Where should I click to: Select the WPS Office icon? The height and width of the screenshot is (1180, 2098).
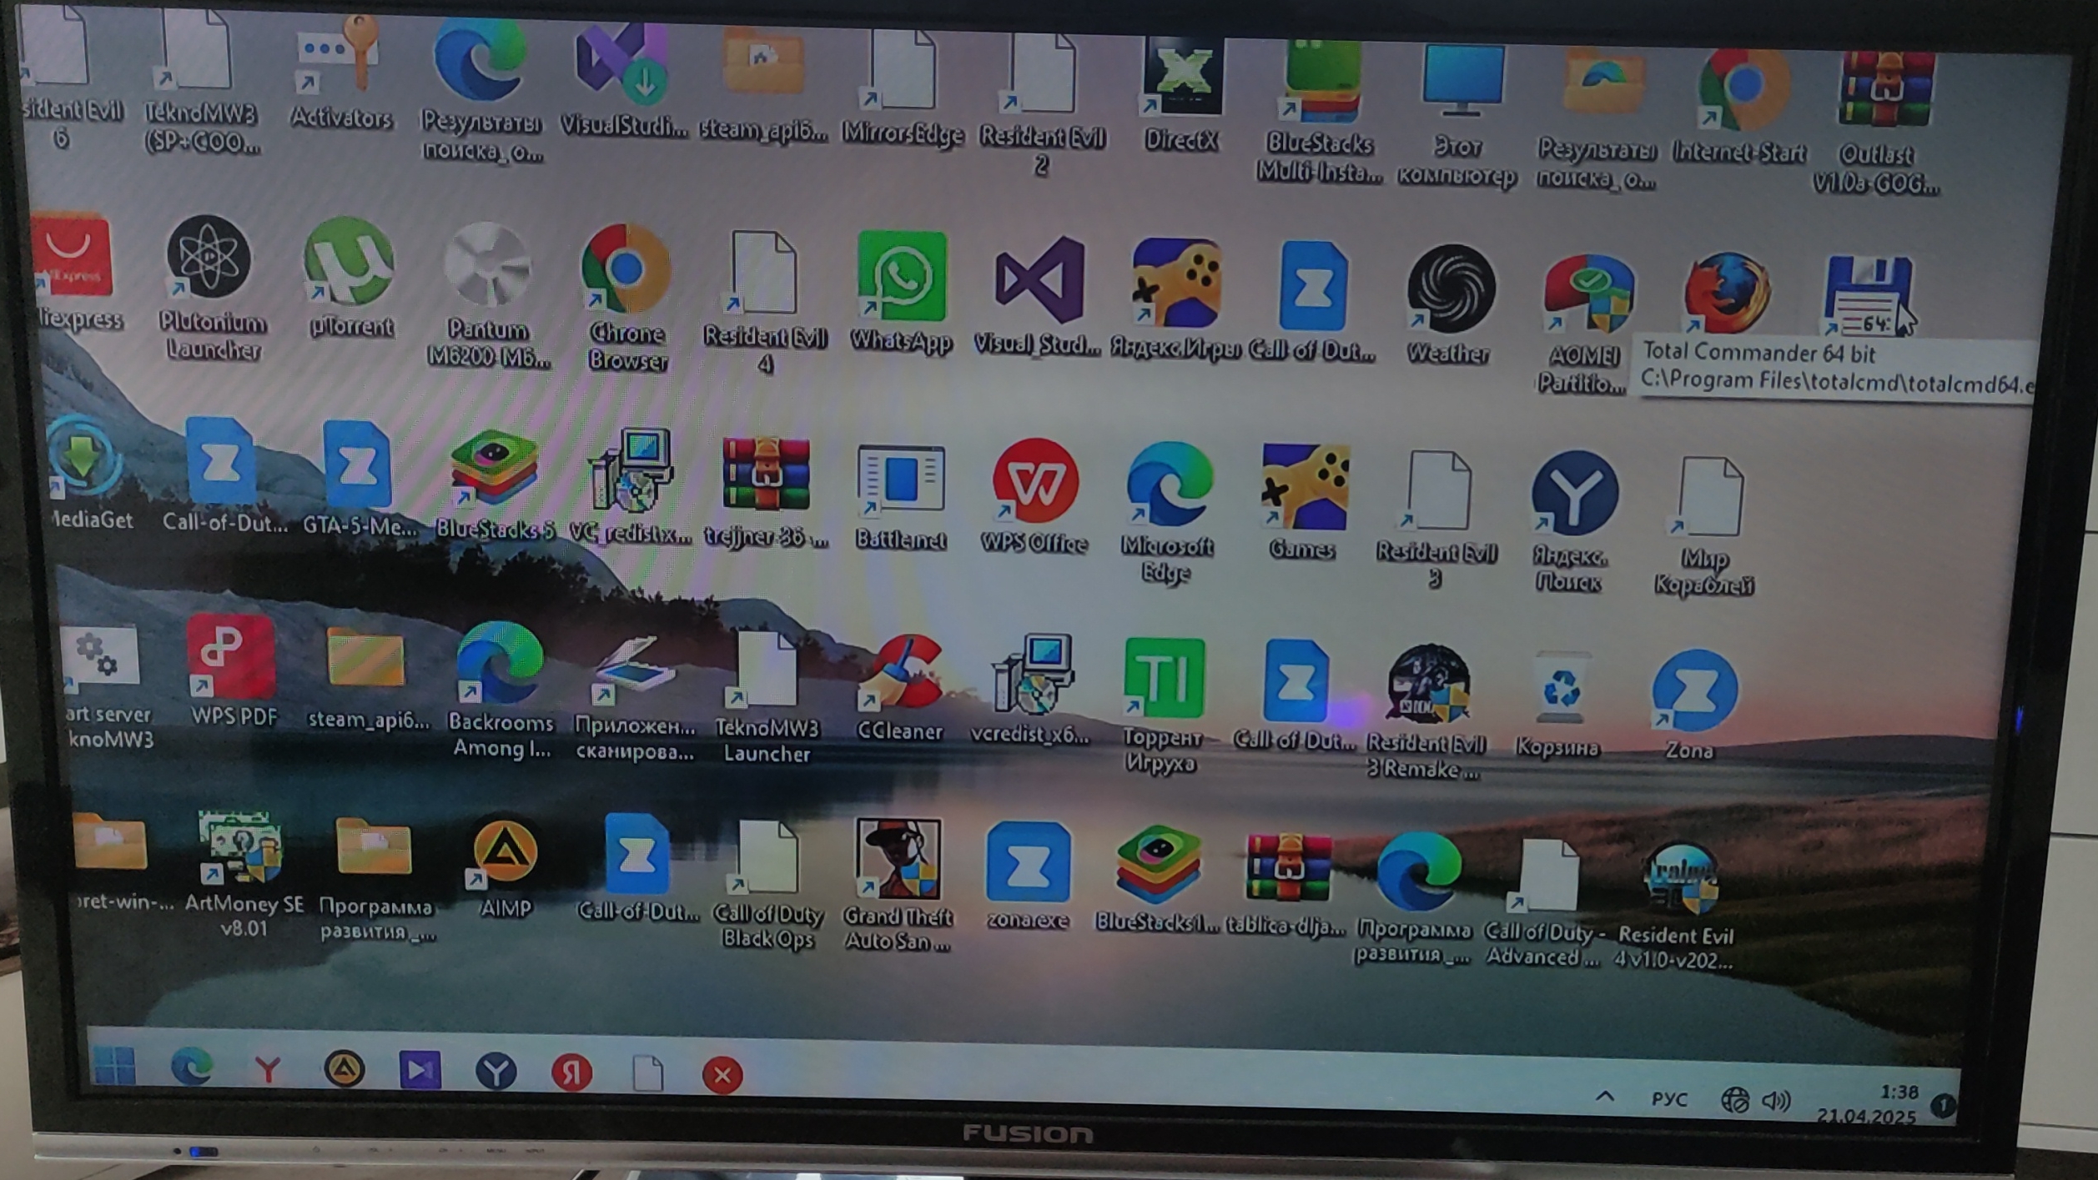[1035, 482]
